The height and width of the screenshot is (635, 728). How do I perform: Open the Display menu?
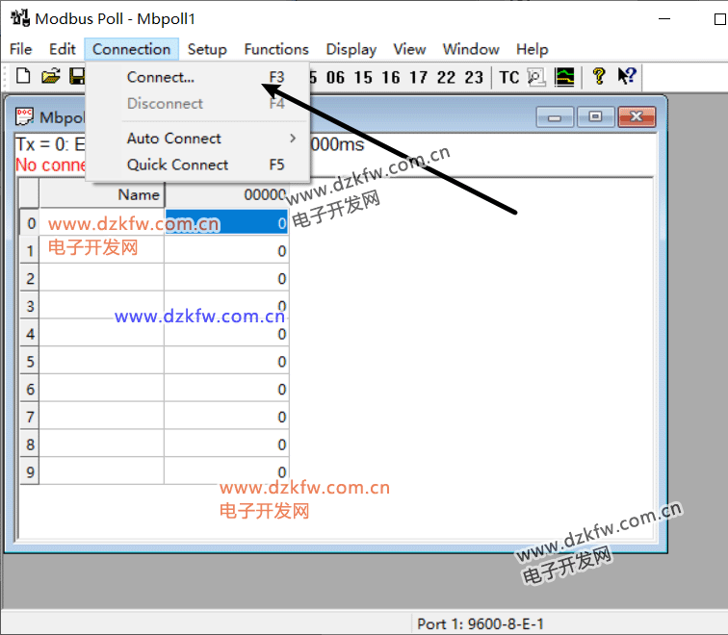351,49
